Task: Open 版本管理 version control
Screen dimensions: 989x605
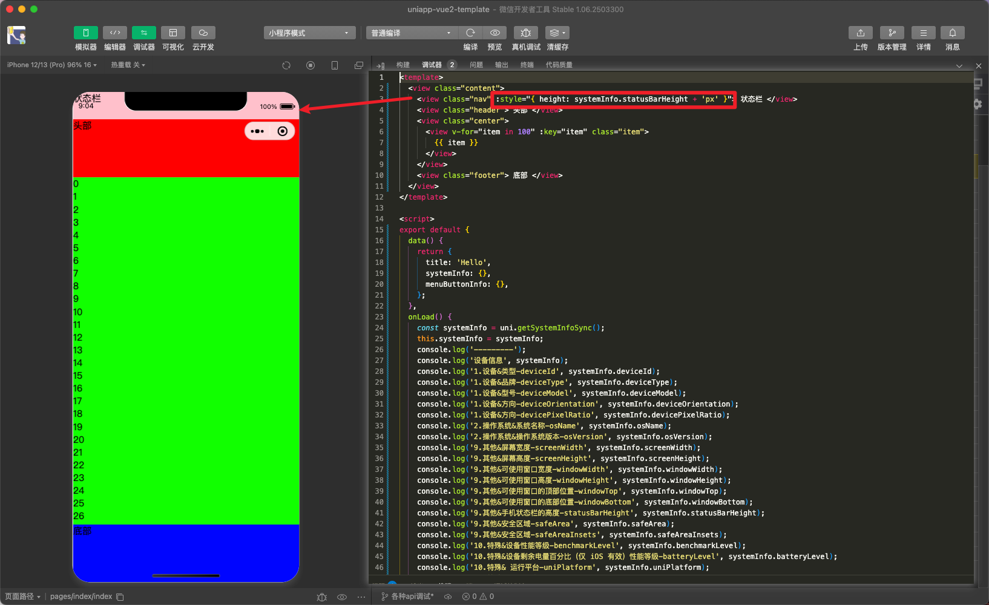Action: tap(892, 33)
